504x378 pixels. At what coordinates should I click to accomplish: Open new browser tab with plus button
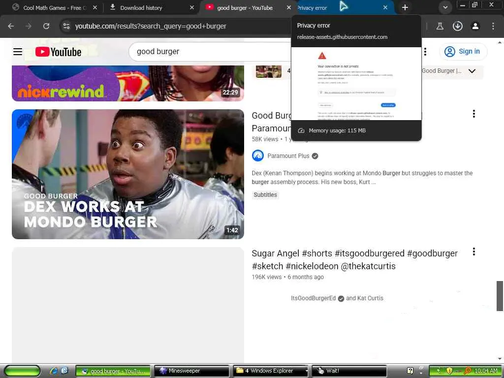click(x=405, y=7)
